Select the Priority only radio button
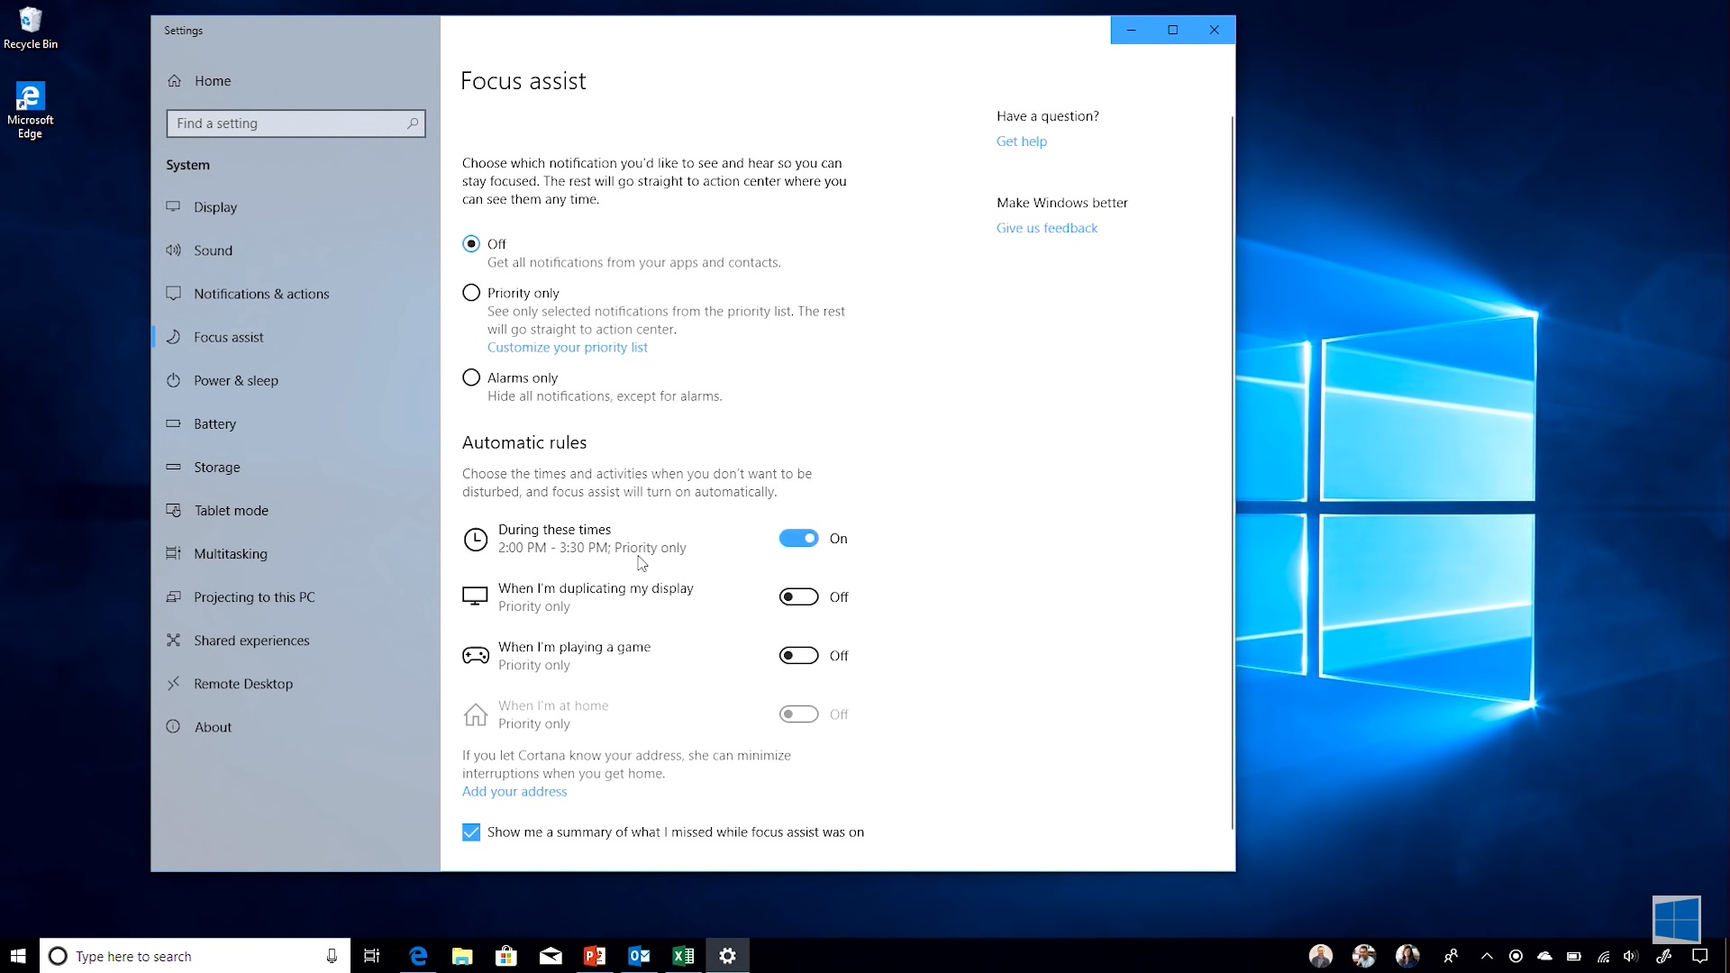This screenshot has width=1730, height=973. click(471, 293)
